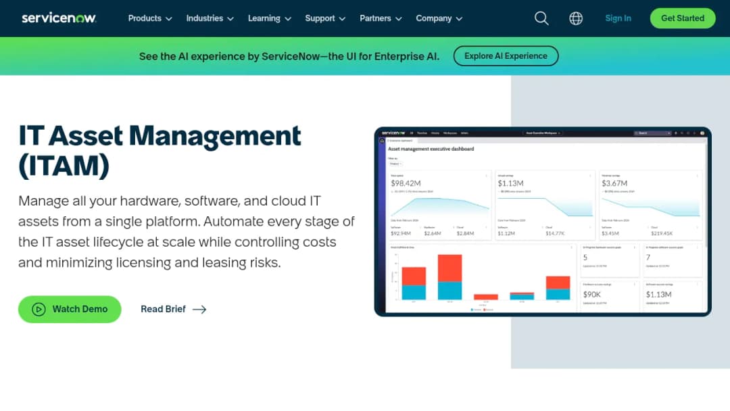The width and height of the screenshot is (730, 411).
Task: Click the Sign In link
Action: 618,18
